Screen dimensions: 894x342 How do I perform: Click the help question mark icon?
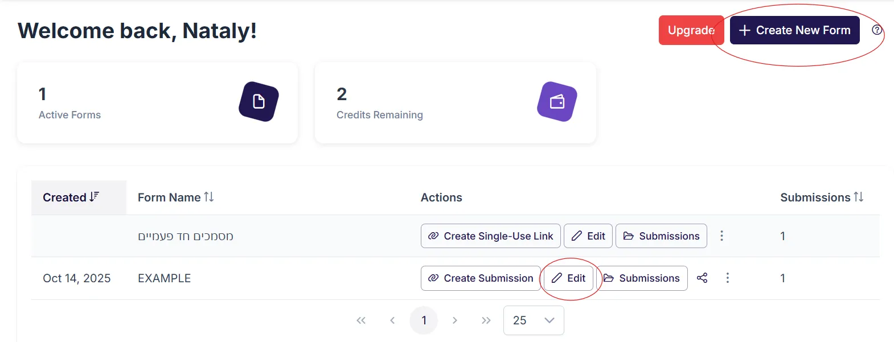[x=877, y=30]
